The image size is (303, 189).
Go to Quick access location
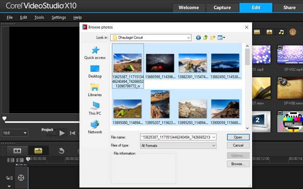point(95,53)
